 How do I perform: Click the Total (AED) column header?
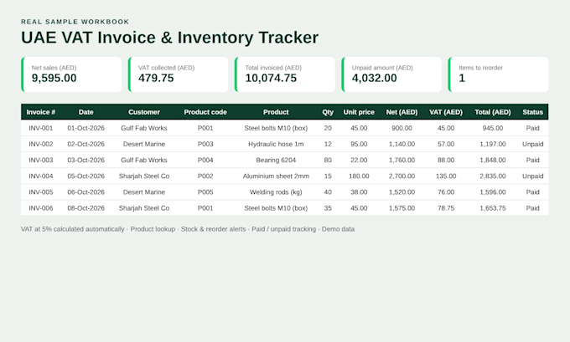click(493, 112)
